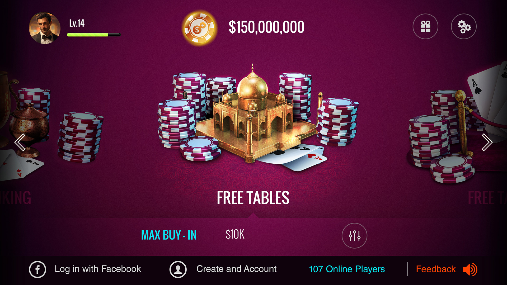Open the gift box rewards icon

[425, 26]
